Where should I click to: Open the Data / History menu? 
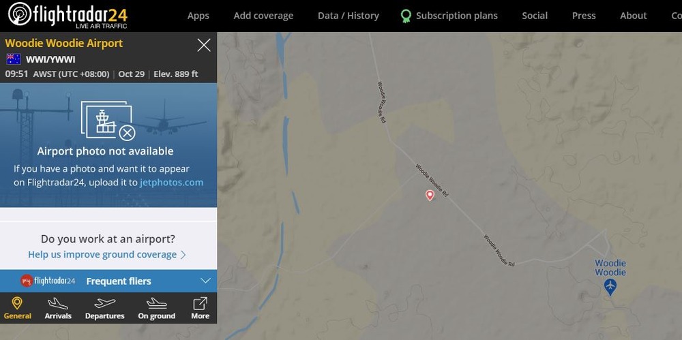348,16
